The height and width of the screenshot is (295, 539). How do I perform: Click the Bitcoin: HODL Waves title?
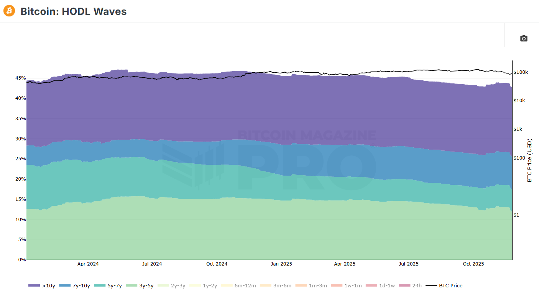coord(73,11)
